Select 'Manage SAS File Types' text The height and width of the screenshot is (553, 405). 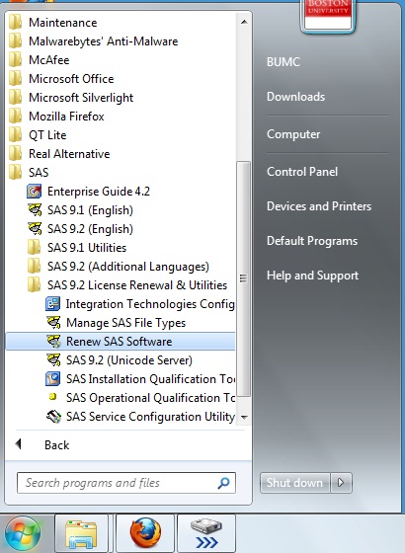[x=126, y=323]
